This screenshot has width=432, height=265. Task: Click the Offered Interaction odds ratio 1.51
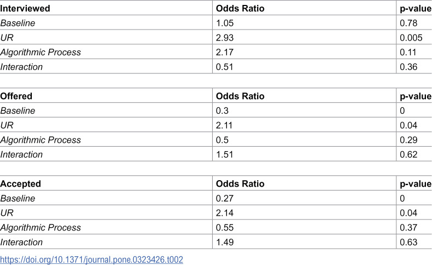(x=225, y=154)
